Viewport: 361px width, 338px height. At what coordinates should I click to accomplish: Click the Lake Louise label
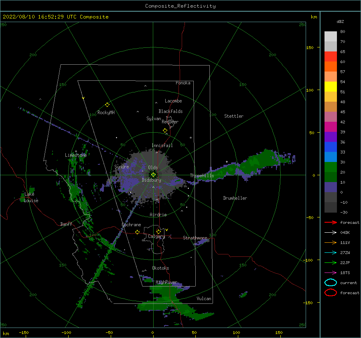(x=31, y=197)
